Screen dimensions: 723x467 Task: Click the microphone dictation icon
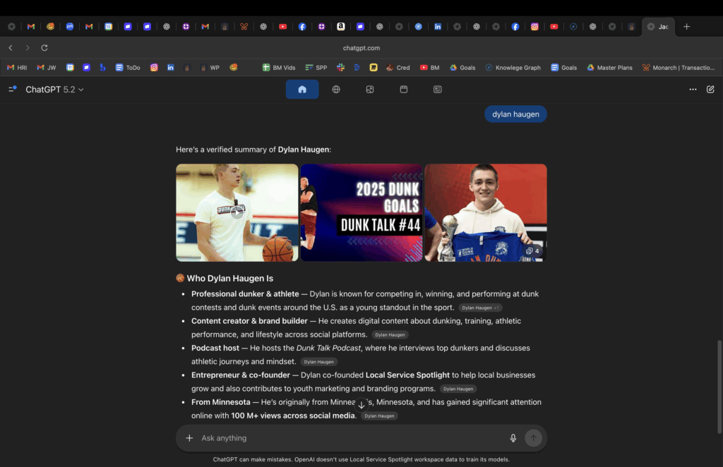tap(513, 438)
